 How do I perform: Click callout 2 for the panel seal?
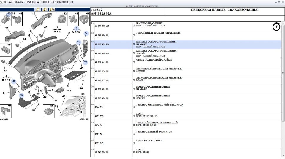tap(29, 35)
